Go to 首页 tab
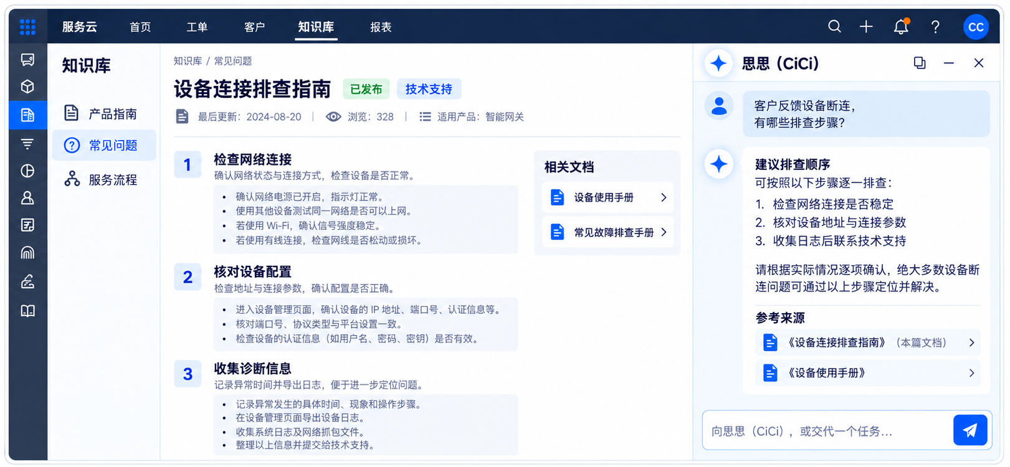Viewport: 1010px width, 467px height. (x=140, y=27)
